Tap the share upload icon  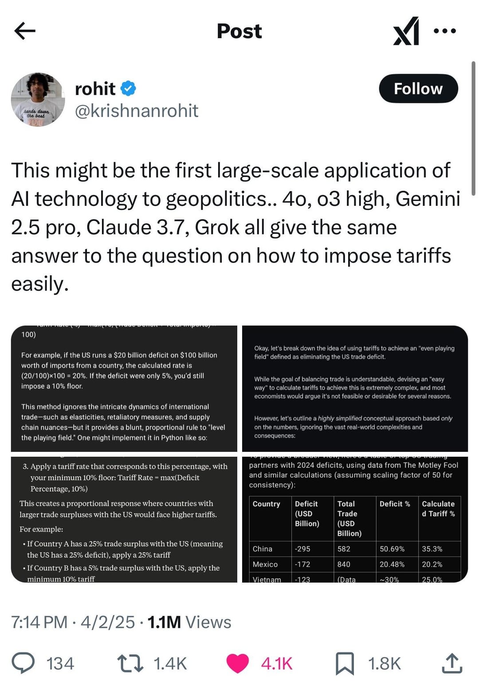pyautogui.click(x=452, y=663)
